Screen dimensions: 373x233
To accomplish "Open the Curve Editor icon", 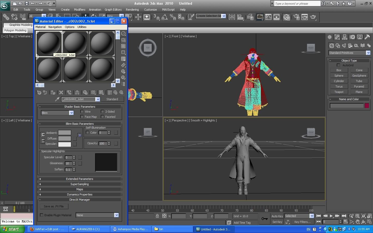I will 268,17.
